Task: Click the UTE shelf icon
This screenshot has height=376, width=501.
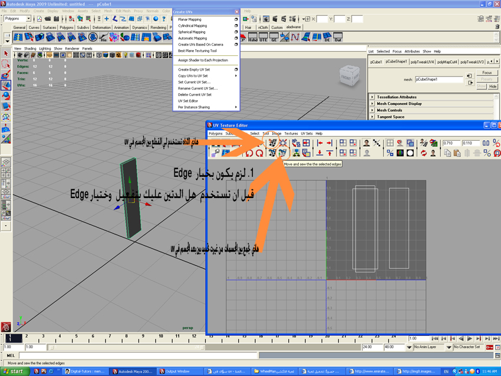Action: (263, 37)
